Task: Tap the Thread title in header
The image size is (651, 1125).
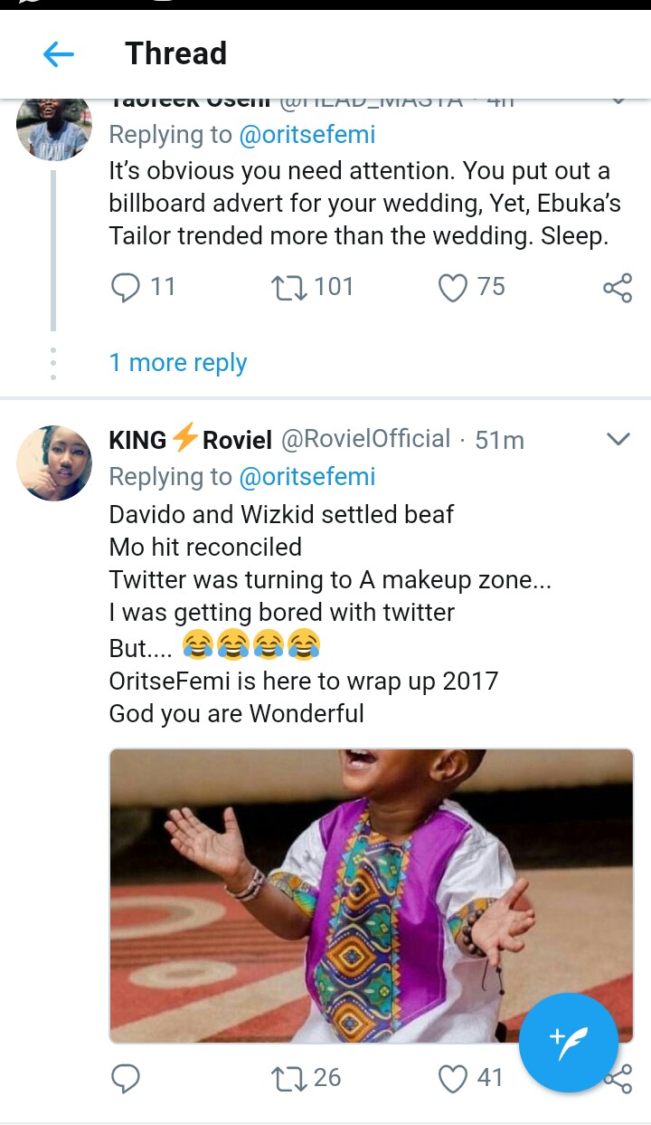Action: pyautogui.click(x=175, y=54)
